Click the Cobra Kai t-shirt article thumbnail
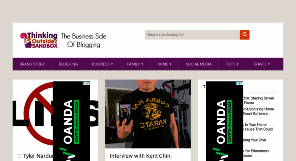The image size is (296, 161). [148, 114]
